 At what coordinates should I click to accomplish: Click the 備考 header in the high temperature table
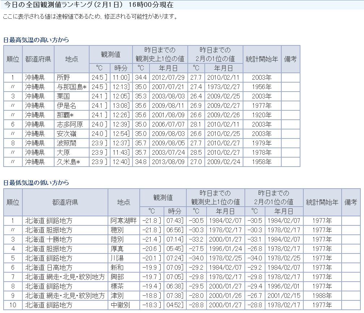(x=290, y=59)
